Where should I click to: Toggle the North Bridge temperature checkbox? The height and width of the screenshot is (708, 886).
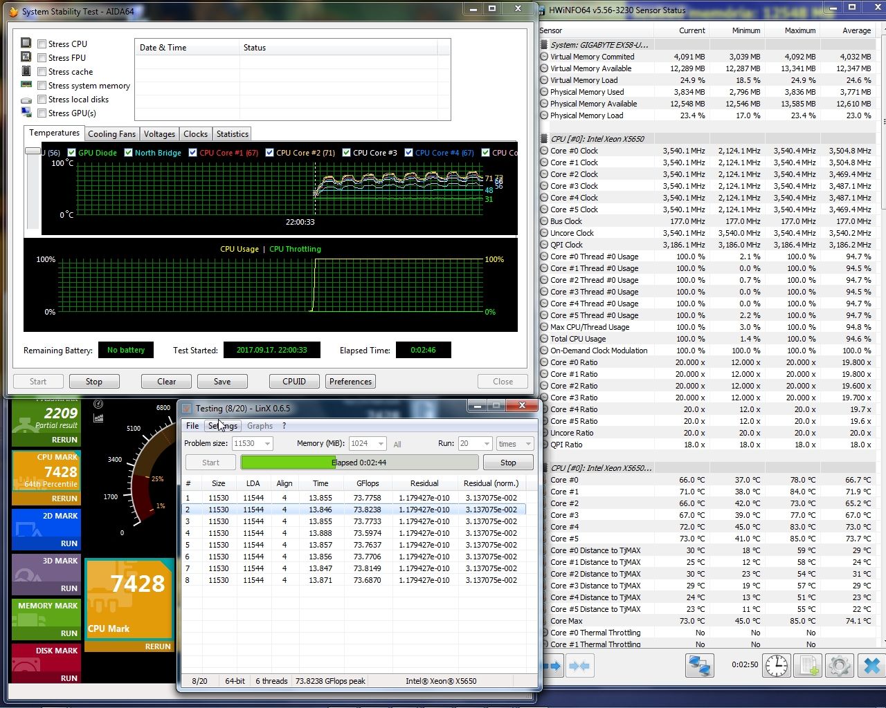pos(128,153)
